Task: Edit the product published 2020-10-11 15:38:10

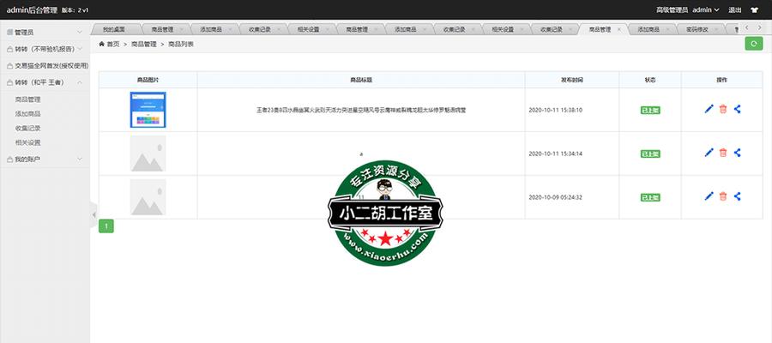Action: coord(709,109)
